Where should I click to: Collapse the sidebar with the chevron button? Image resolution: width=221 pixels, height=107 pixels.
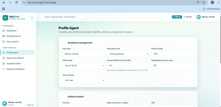[32, 18]
